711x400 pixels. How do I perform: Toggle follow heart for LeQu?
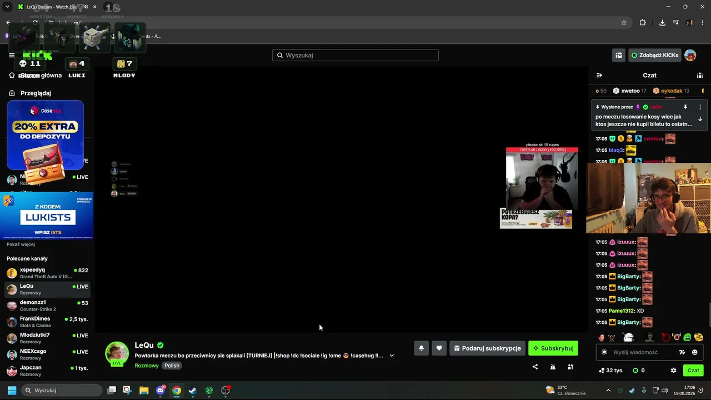click(439, 348)
